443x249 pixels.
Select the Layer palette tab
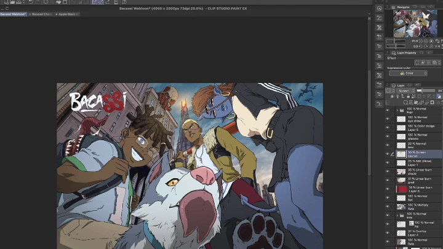coord(399,85)
